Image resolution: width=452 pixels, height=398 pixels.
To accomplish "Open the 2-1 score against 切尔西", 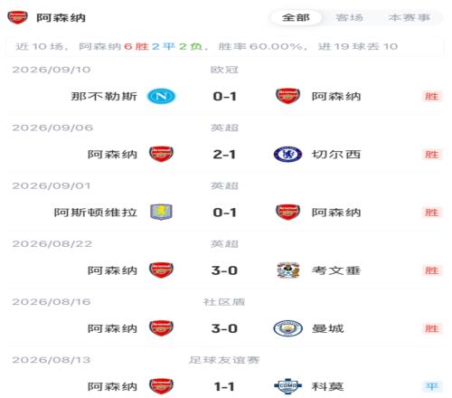I will pyautogui.click(x=225, y=155).
